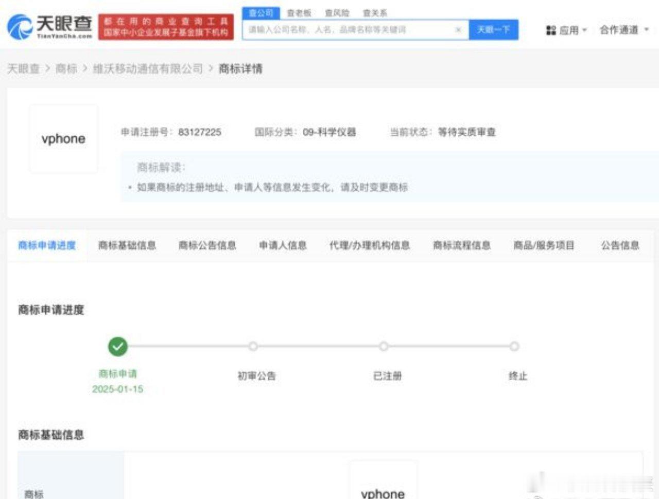Open 维沃移动通信有限公司 breadcrumb link

[x=148, y=68]
